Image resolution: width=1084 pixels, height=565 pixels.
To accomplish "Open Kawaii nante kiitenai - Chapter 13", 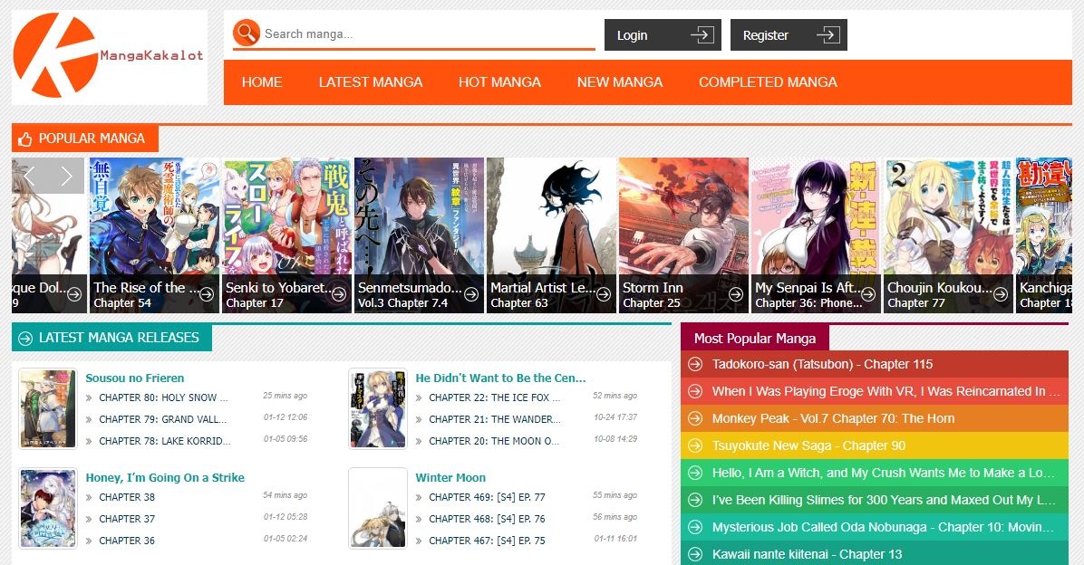I will tap(807, 554).
